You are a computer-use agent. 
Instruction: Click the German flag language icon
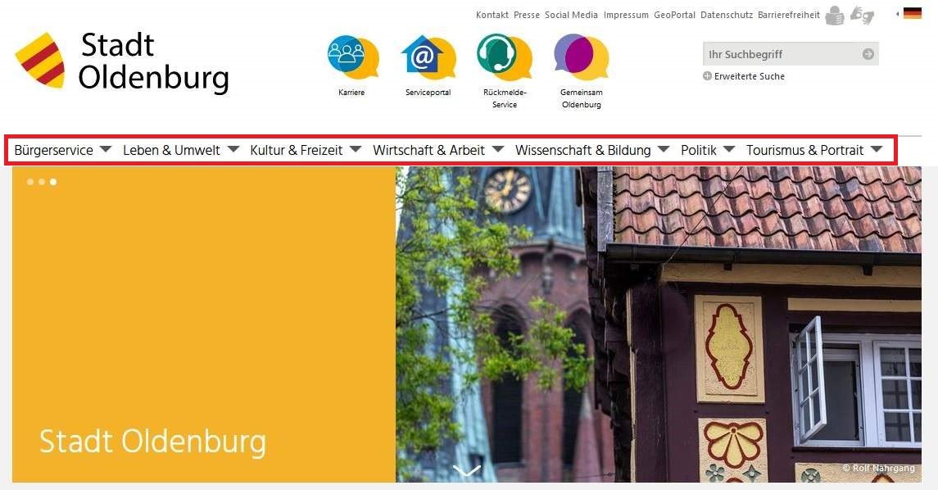point(913,13)
